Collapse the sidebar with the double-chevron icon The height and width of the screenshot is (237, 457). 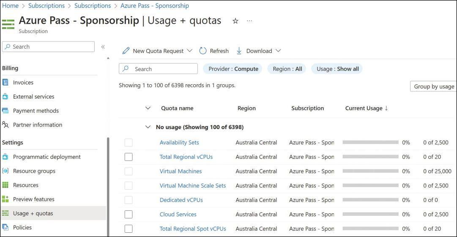coord(103,47)
